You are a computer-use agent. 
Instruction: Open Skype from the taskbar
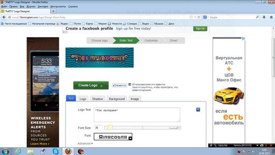pos(55,151)
